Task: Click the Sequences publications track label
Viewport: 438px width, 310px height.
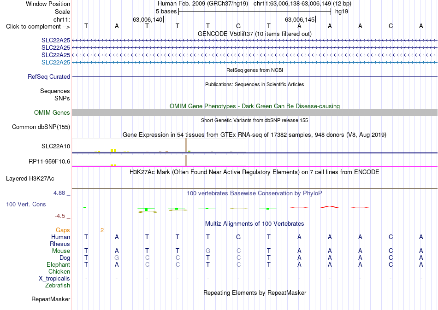Action: [x=55, y=91]
